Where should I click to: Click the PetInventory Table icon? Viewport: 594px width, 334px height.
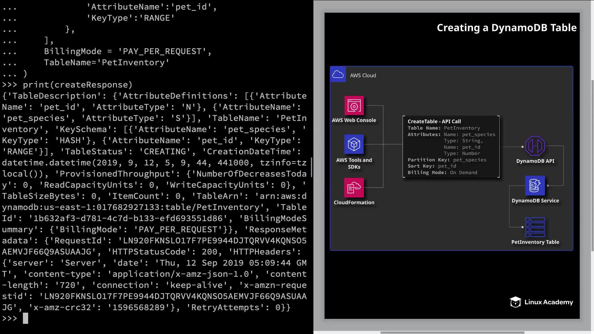tap(535, 227)
